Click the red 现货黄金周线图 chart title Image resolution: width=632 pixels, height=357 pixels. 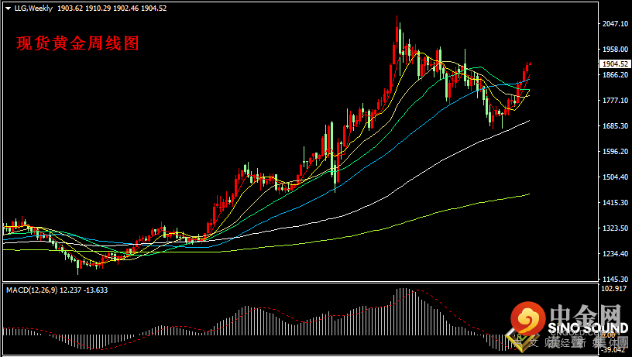pyautogui.click(x=77, y=44)
